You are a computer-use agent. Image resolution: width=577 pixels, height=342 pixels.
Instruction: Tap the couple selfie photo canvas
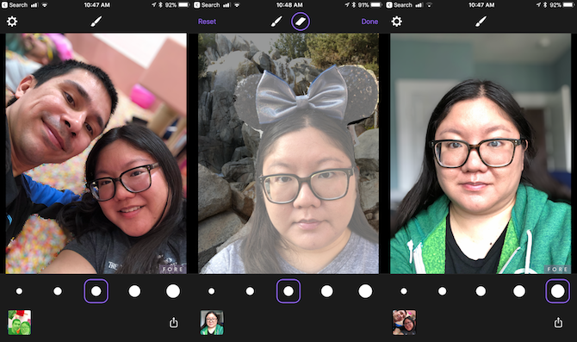point(96,153)
